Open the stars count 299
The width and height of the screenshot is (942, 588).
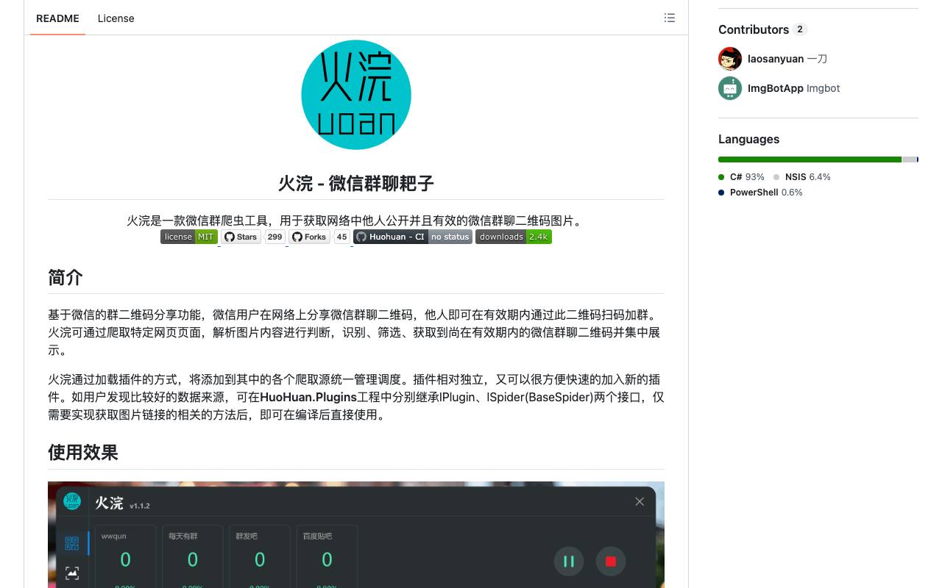click(275, 237)
